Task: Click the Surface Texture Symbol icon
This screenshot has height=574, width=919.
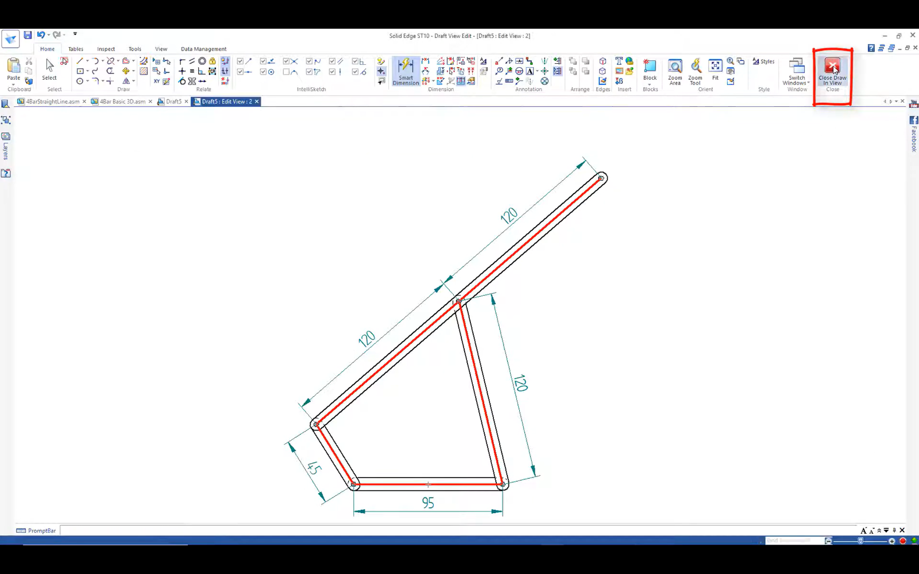Action: click(x=499, y=81)
